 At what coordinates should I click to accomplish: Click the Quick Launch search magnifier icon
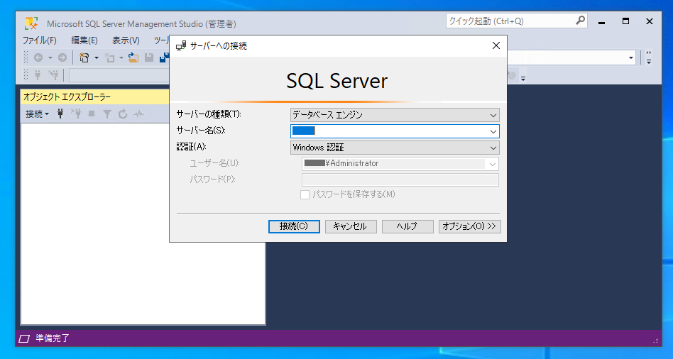(x=580, y=21)
